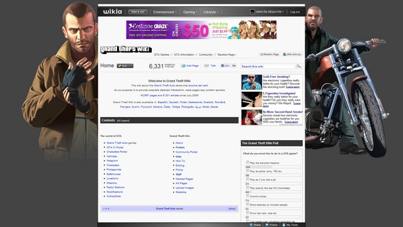
Task: Open My Tools in footer toolbar
Action: (x=290, y=225)
